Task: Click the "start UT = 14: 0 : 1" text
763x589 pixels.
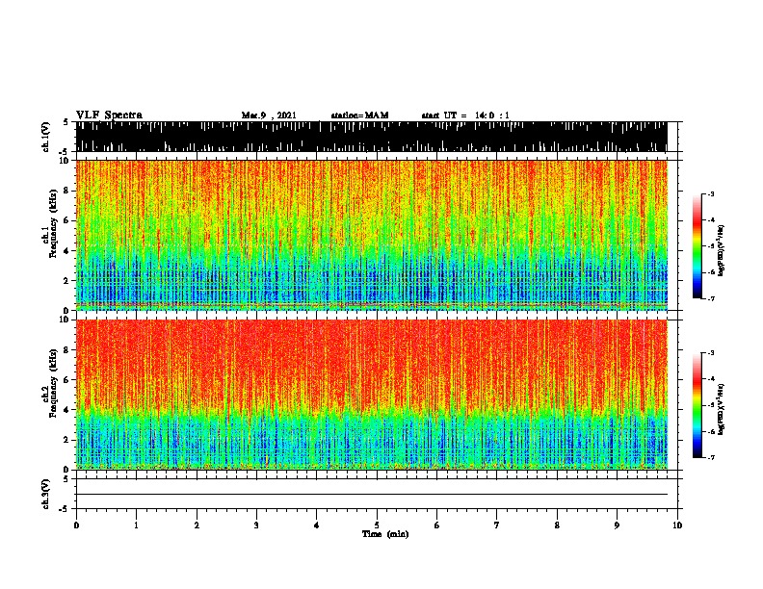Action: pos(465,115)
